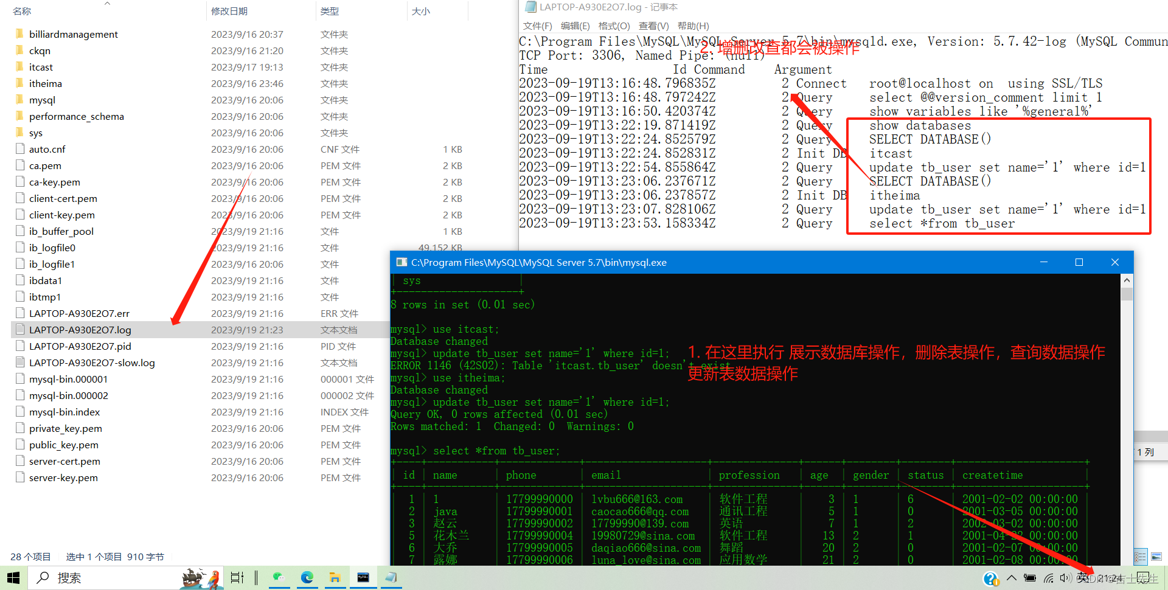Click the Notepad title bar icon
Screen dimensions: 1168x590
click(530, 7)
